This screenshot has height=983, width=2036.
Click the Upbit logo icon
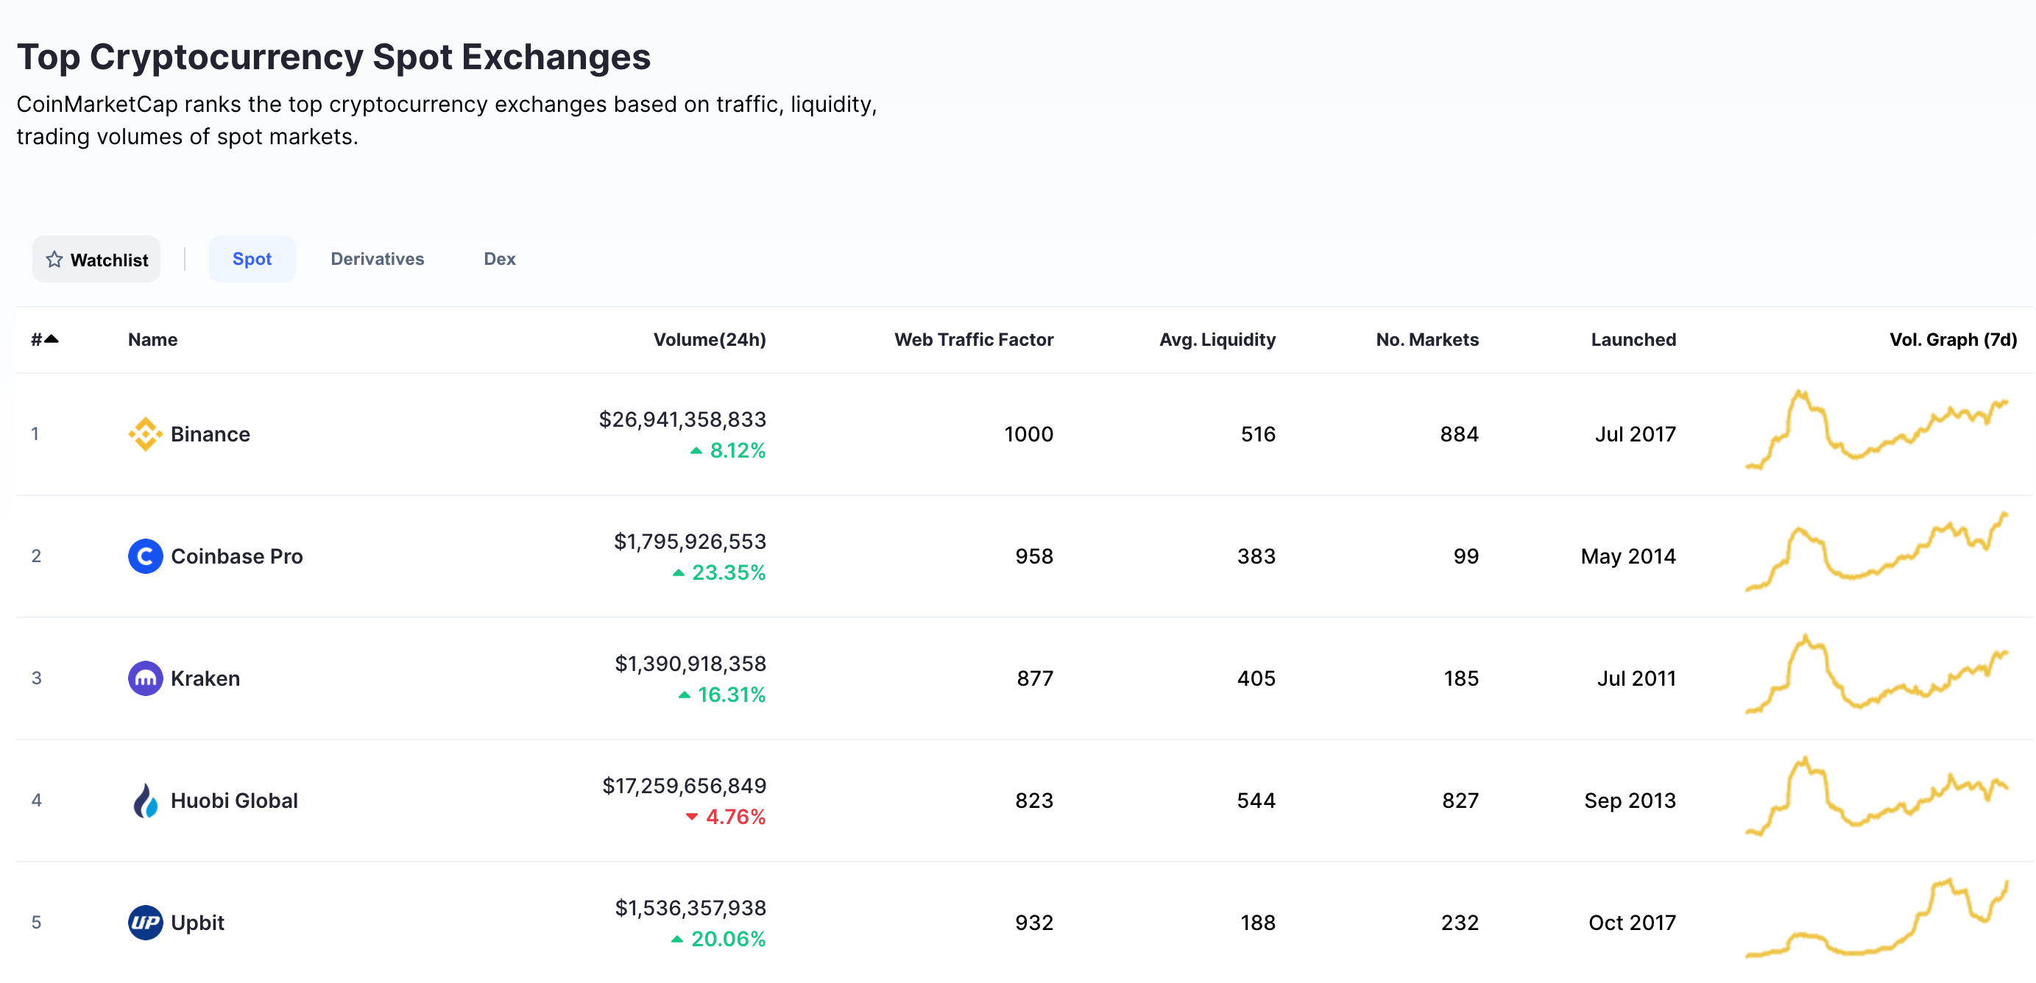click(144, 922)
